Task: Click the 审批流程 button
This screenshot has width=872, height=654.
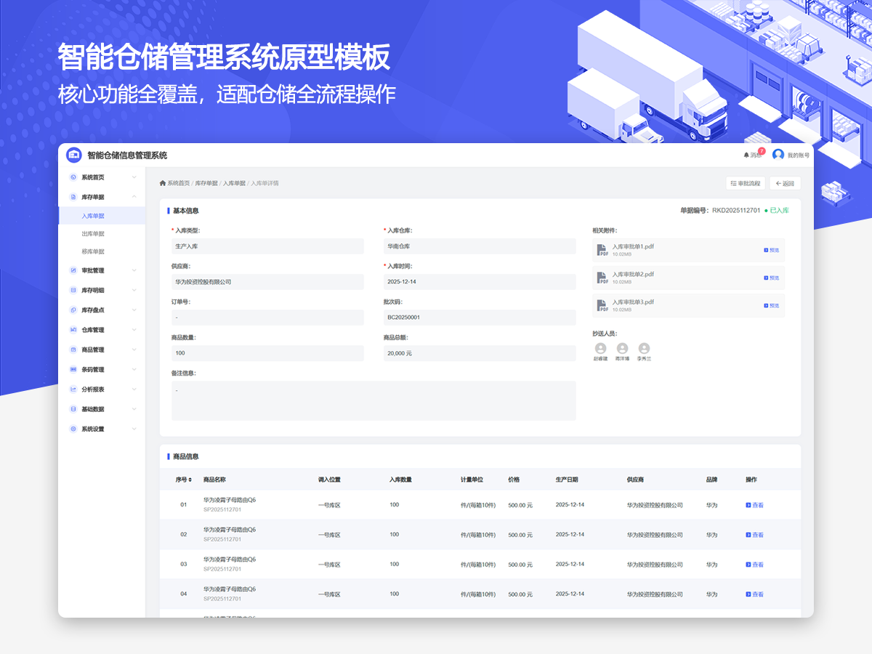Action: (745, 183)
